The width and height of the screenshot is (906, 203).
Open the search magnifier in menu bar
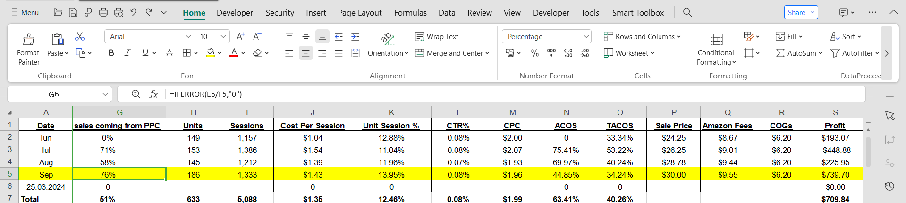687,13
